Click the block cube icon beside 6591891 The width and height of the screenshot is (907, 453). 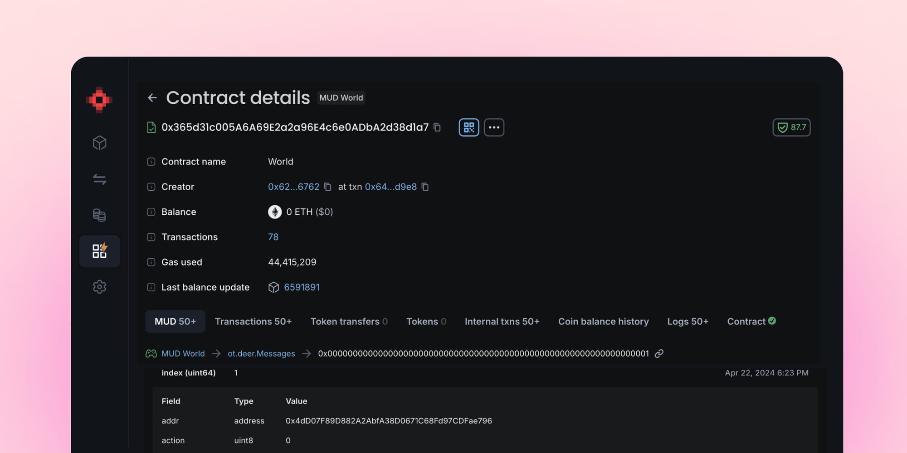coord(273,287)
